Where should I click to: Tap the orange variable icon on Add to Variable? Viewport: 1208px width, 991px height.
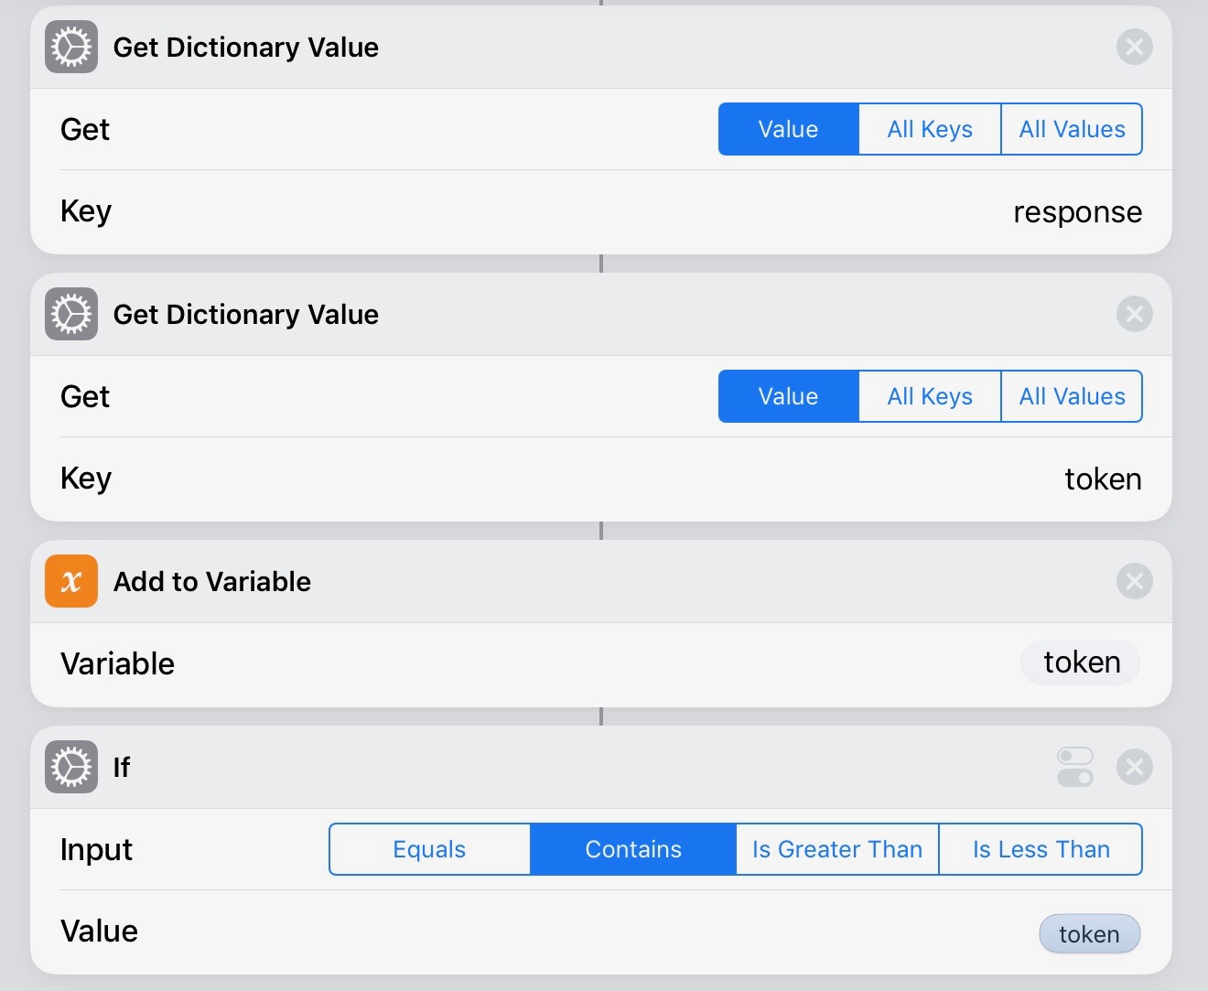[x=71, y=582]
